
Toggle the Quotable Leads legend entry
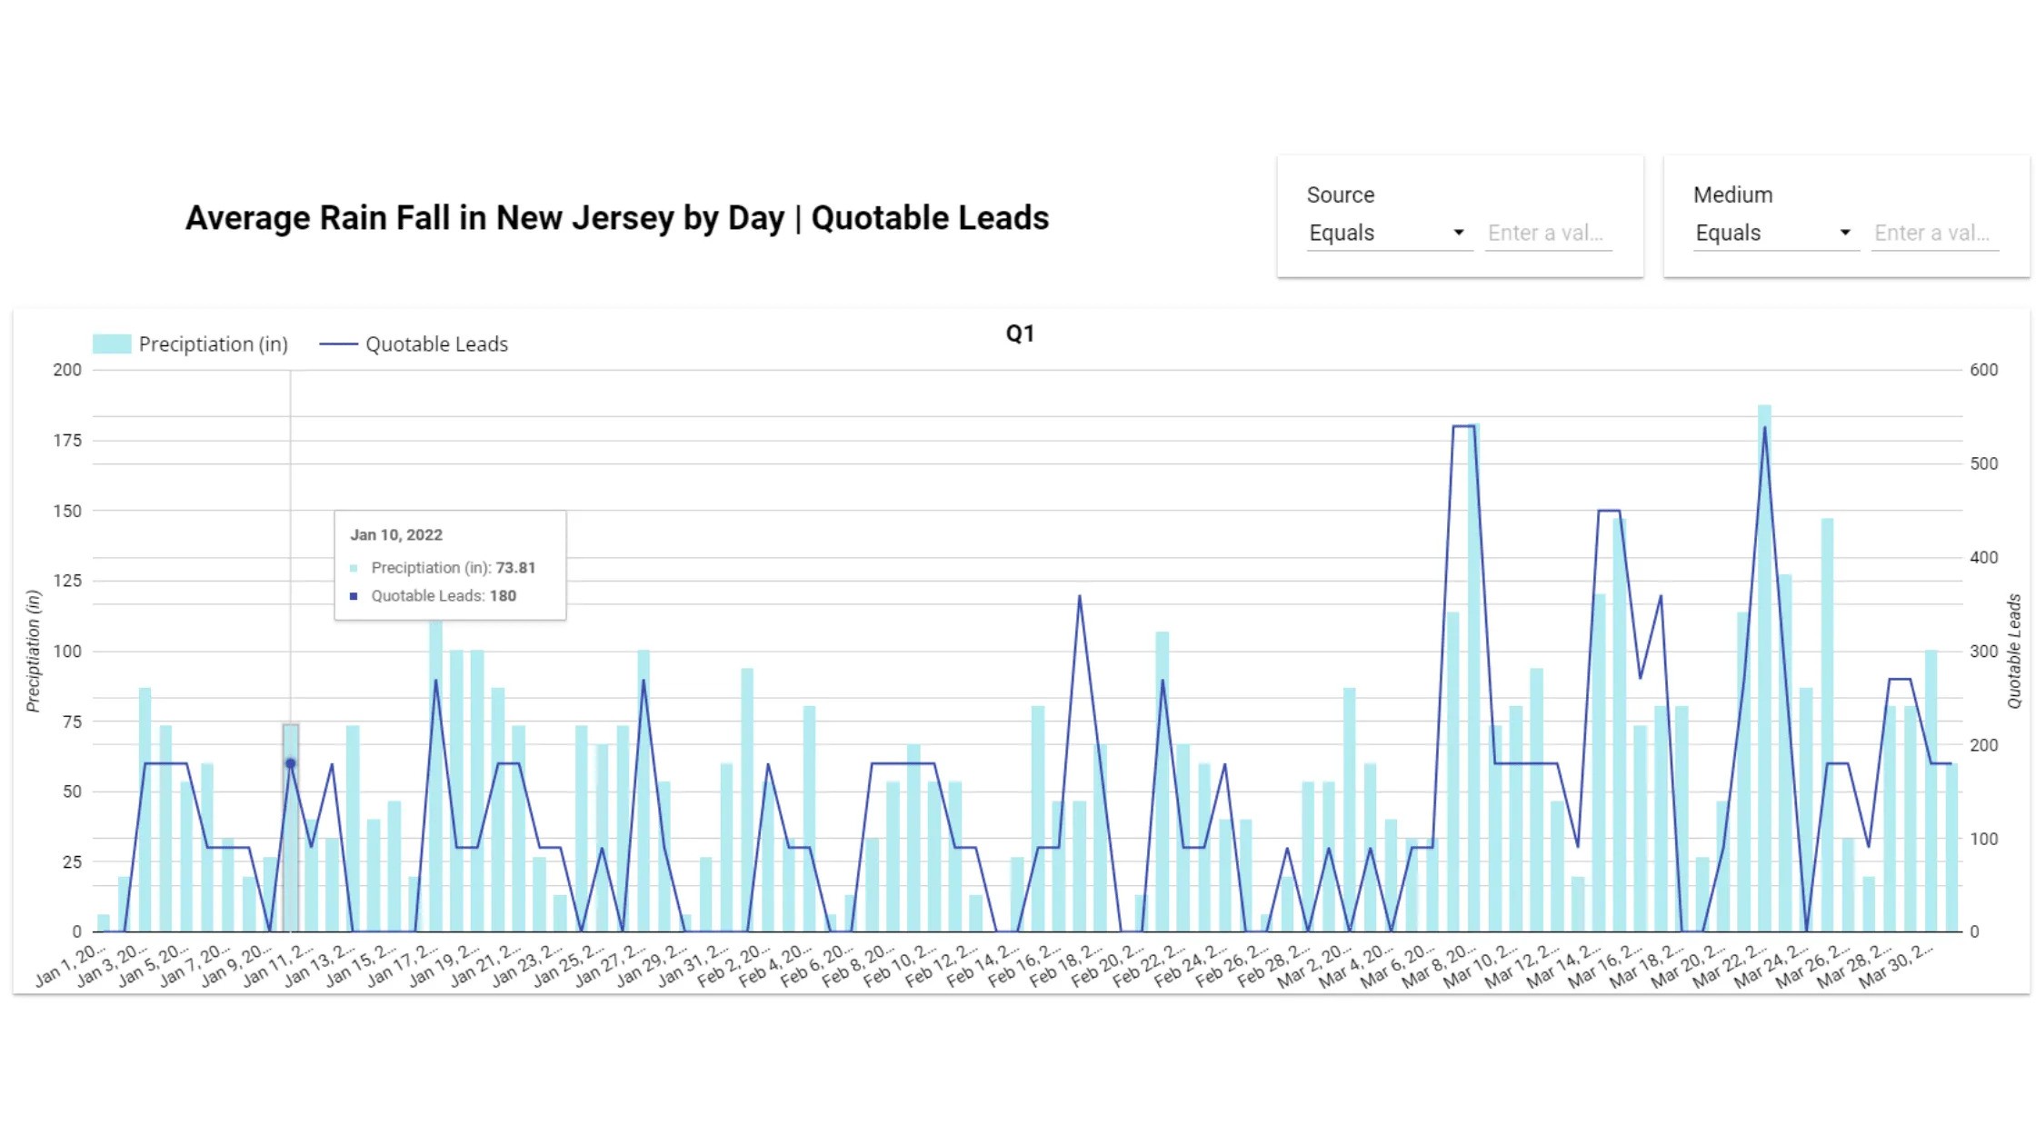[436, 343]
